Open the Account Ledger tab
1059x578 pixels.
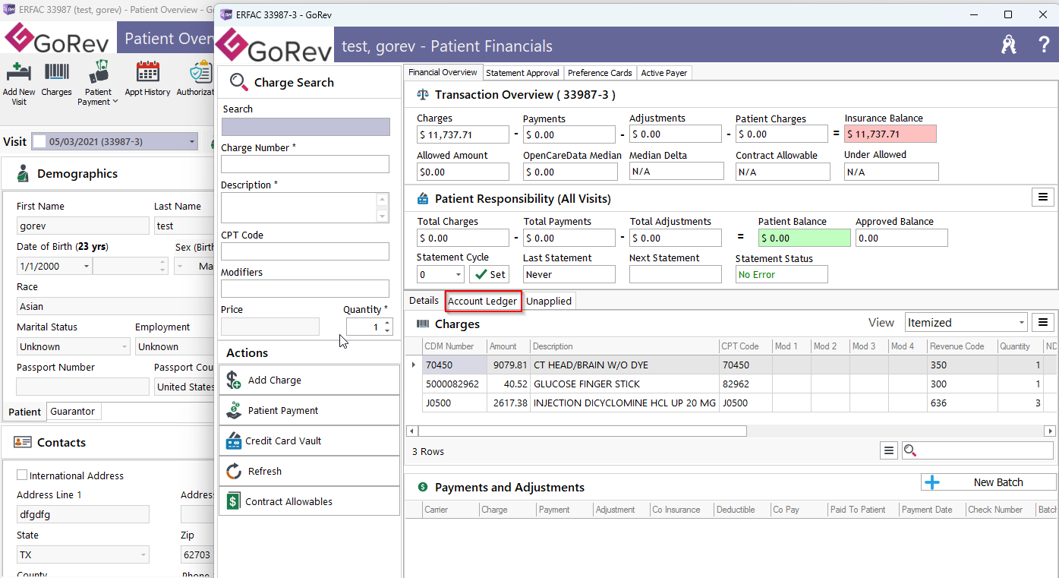tap(483, 301)
